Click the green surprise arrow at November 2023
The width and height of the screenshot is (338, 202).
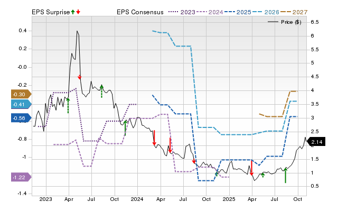point(125,128)
